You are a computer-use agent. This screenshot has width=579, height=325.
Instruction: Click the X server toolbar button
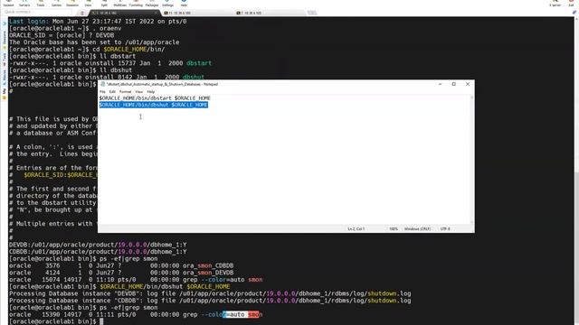pyautogui.click(x=555, y=4)
